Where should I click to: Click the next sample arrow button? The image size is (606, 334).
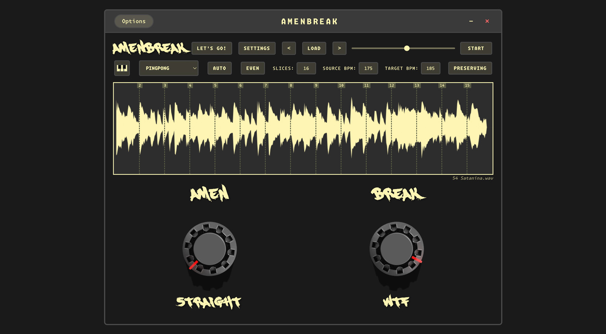tap(339, 48)
